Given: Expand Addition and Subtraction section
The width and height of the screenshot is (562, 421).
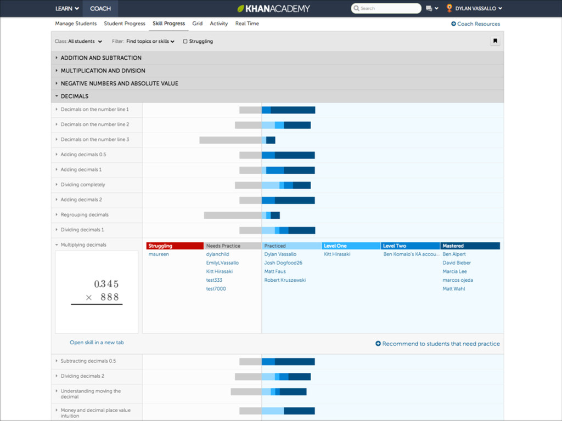Looking at the screenshot, I should [277, 58].
